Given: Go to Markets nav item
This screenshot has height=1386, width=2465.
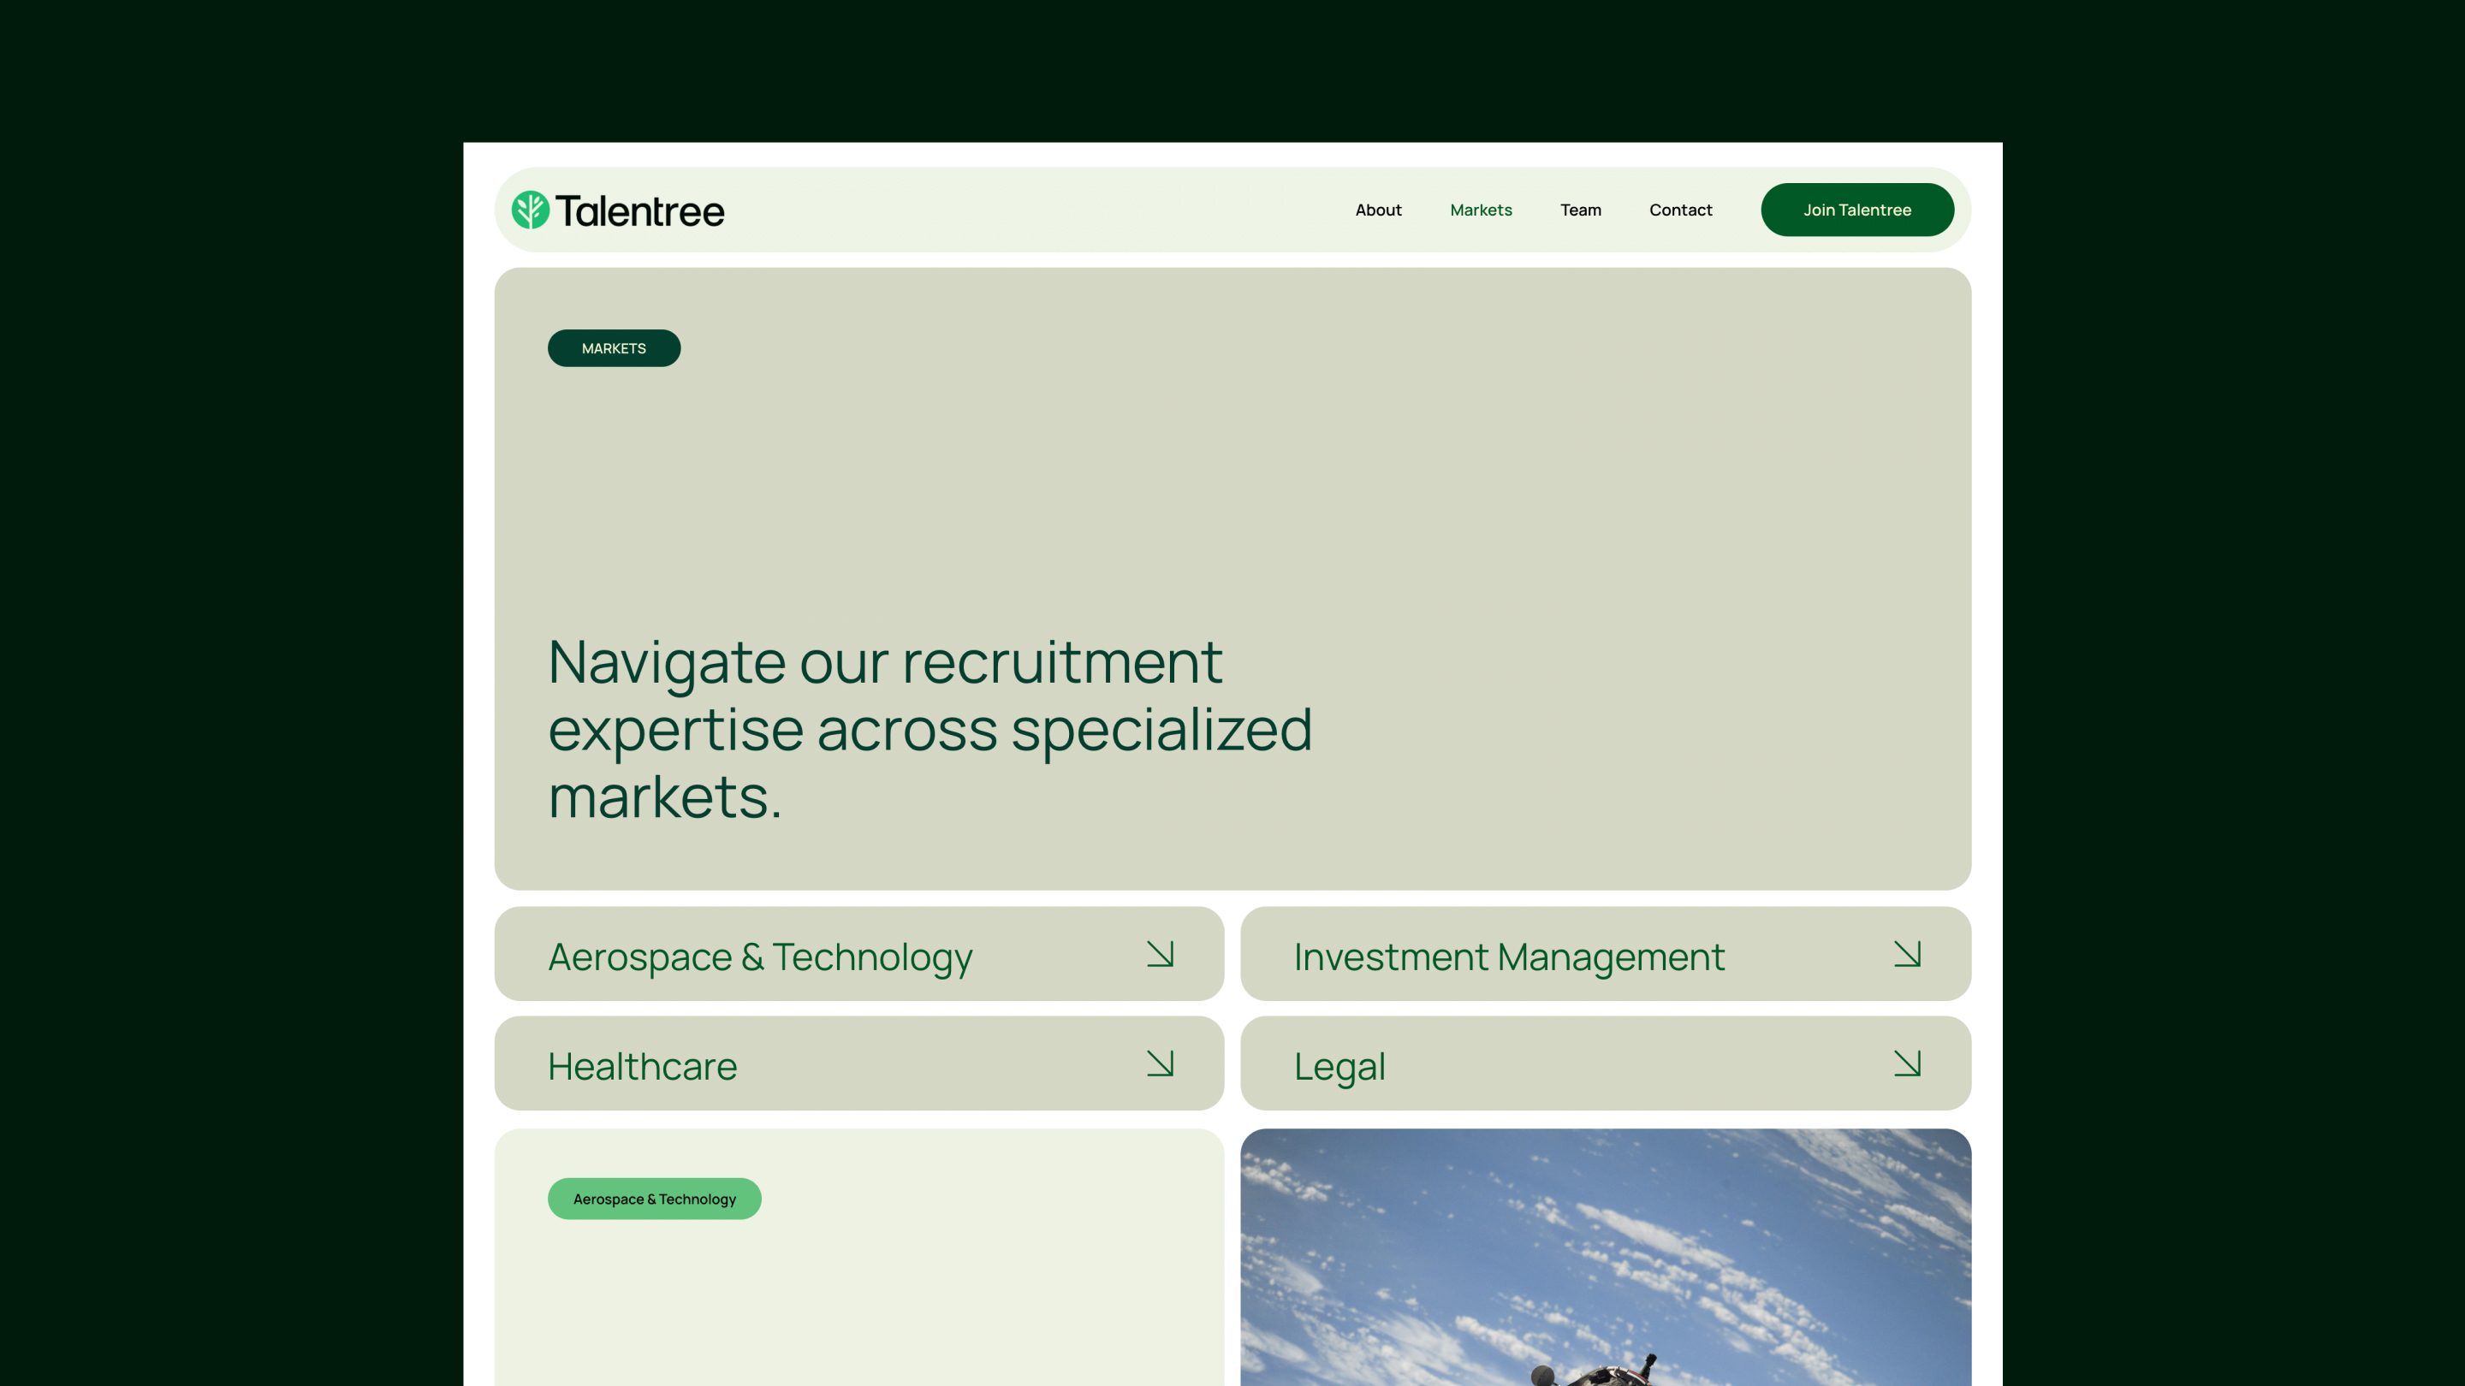Looking at the screenshot, I should [x=1481, y=210].
